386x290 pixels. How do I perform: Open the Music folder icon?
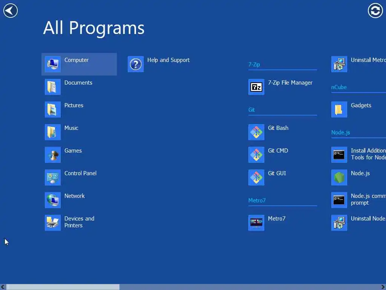53,132
